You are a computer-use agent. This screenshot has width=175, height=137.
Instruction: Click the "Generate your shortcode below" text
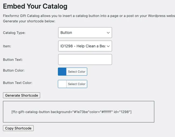[29, 21]
